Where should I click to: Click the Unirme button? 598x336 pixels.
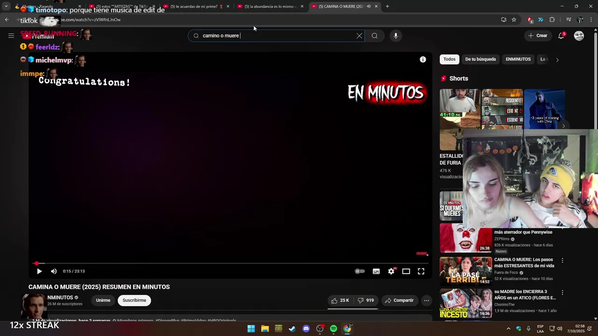tap(103, 301)
